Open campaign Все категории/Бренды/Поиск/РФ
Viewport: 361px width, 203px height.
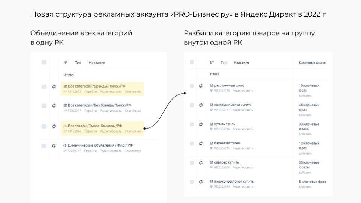point(97,86)
